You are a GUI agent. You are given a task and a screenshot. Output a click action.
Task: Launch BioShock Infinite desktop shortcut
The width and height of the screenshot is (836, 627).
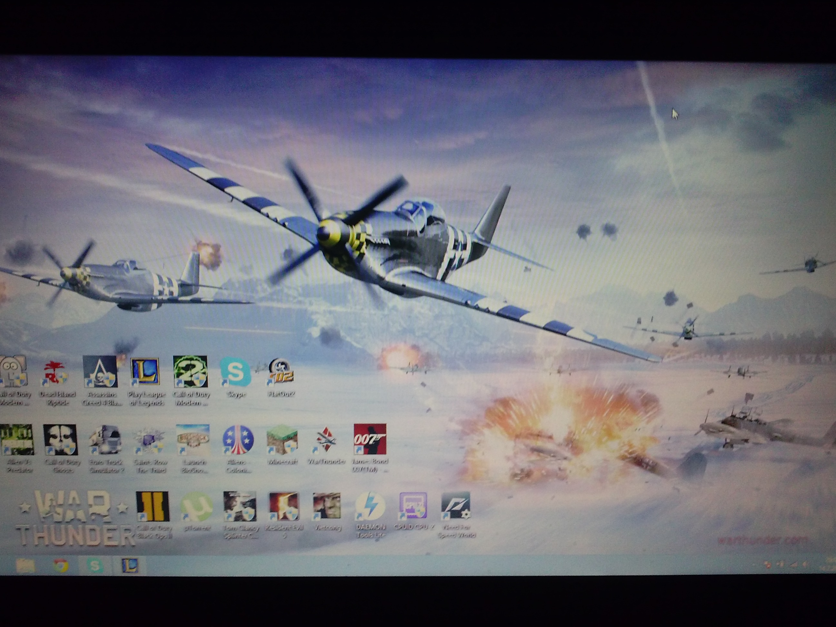(193, 440)
